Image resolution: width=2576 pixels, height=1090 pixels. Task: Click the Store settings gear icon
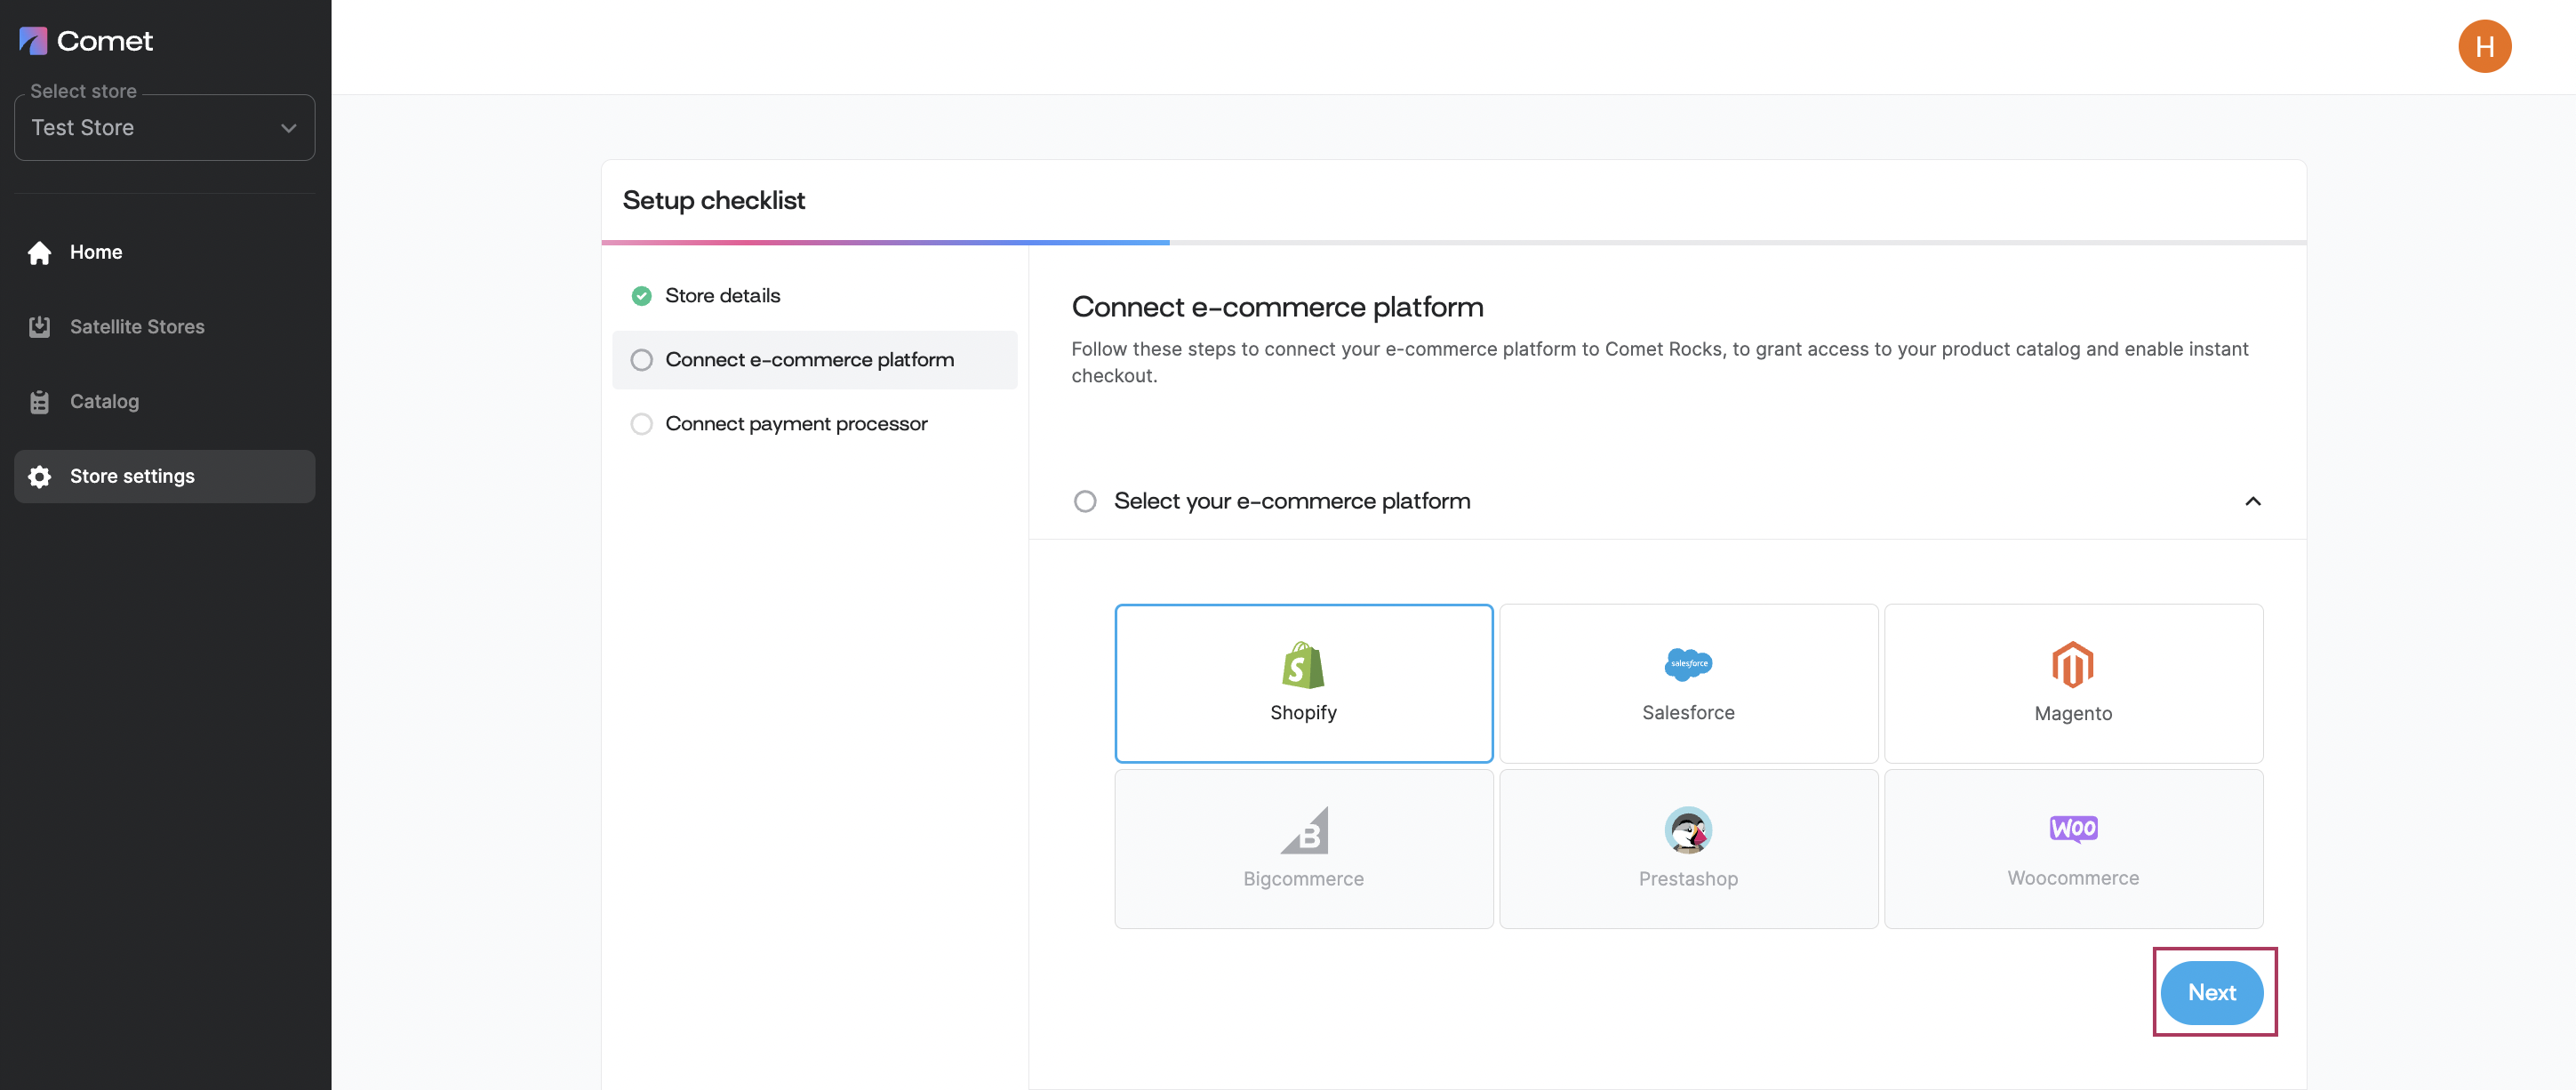[x=39, y=477]
